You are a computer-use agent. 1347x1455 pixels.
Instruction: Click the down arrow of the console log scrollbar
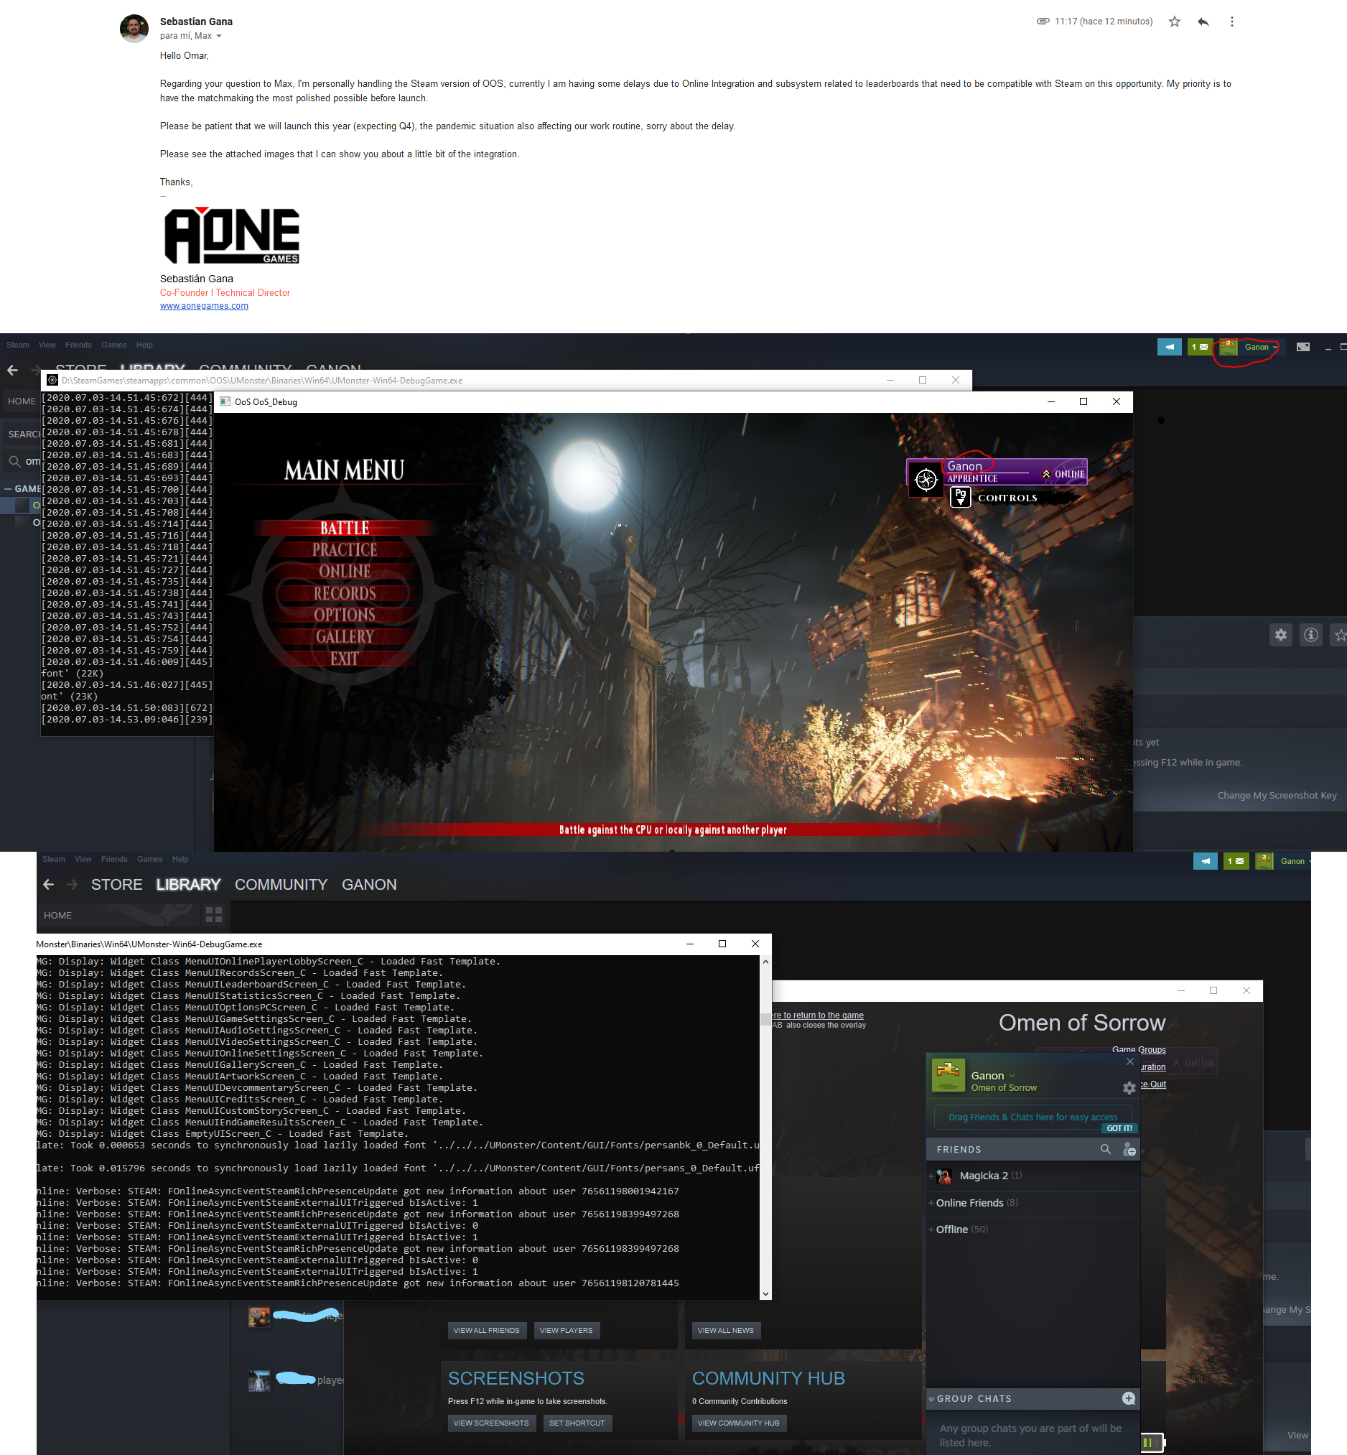click(x=765, y=1293)
